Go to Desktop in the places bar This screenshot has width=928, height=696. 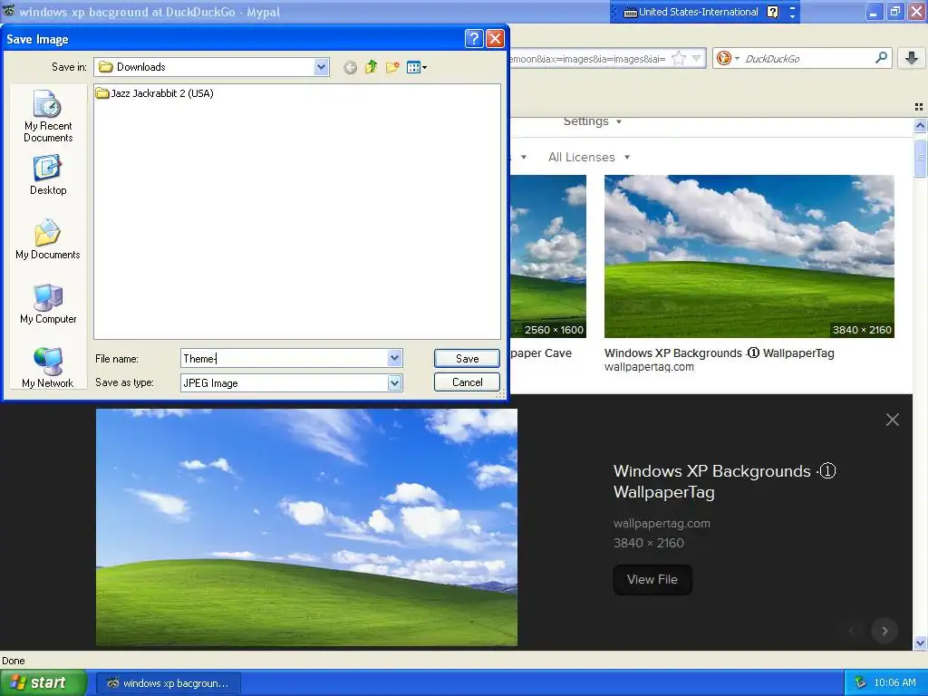click(x=48, y=175)
